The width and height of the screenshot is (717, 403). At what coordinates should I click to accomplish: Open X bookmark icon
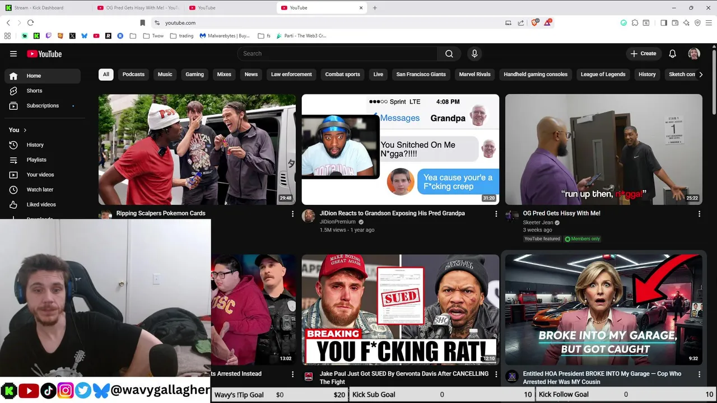[72, 36]
